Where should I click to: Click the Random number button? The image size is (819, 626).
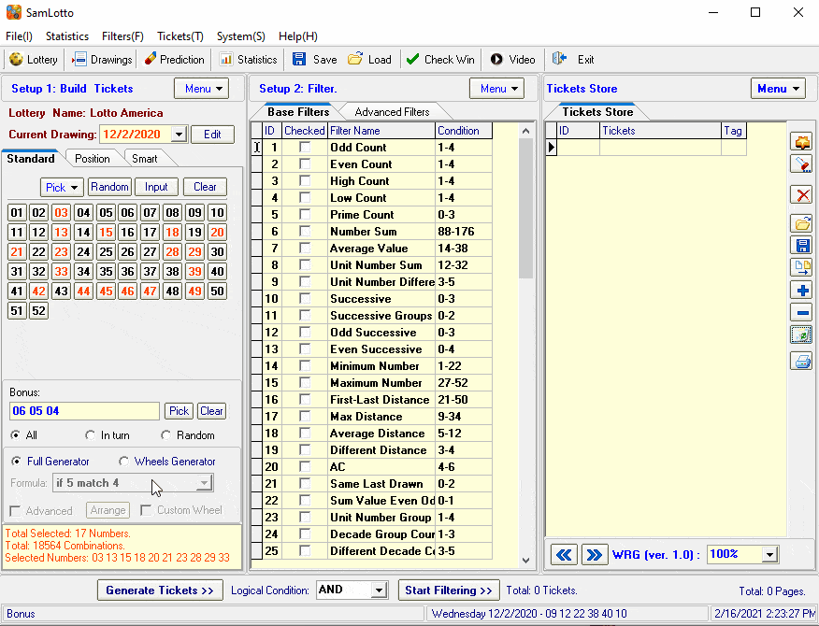pos(109,187)
